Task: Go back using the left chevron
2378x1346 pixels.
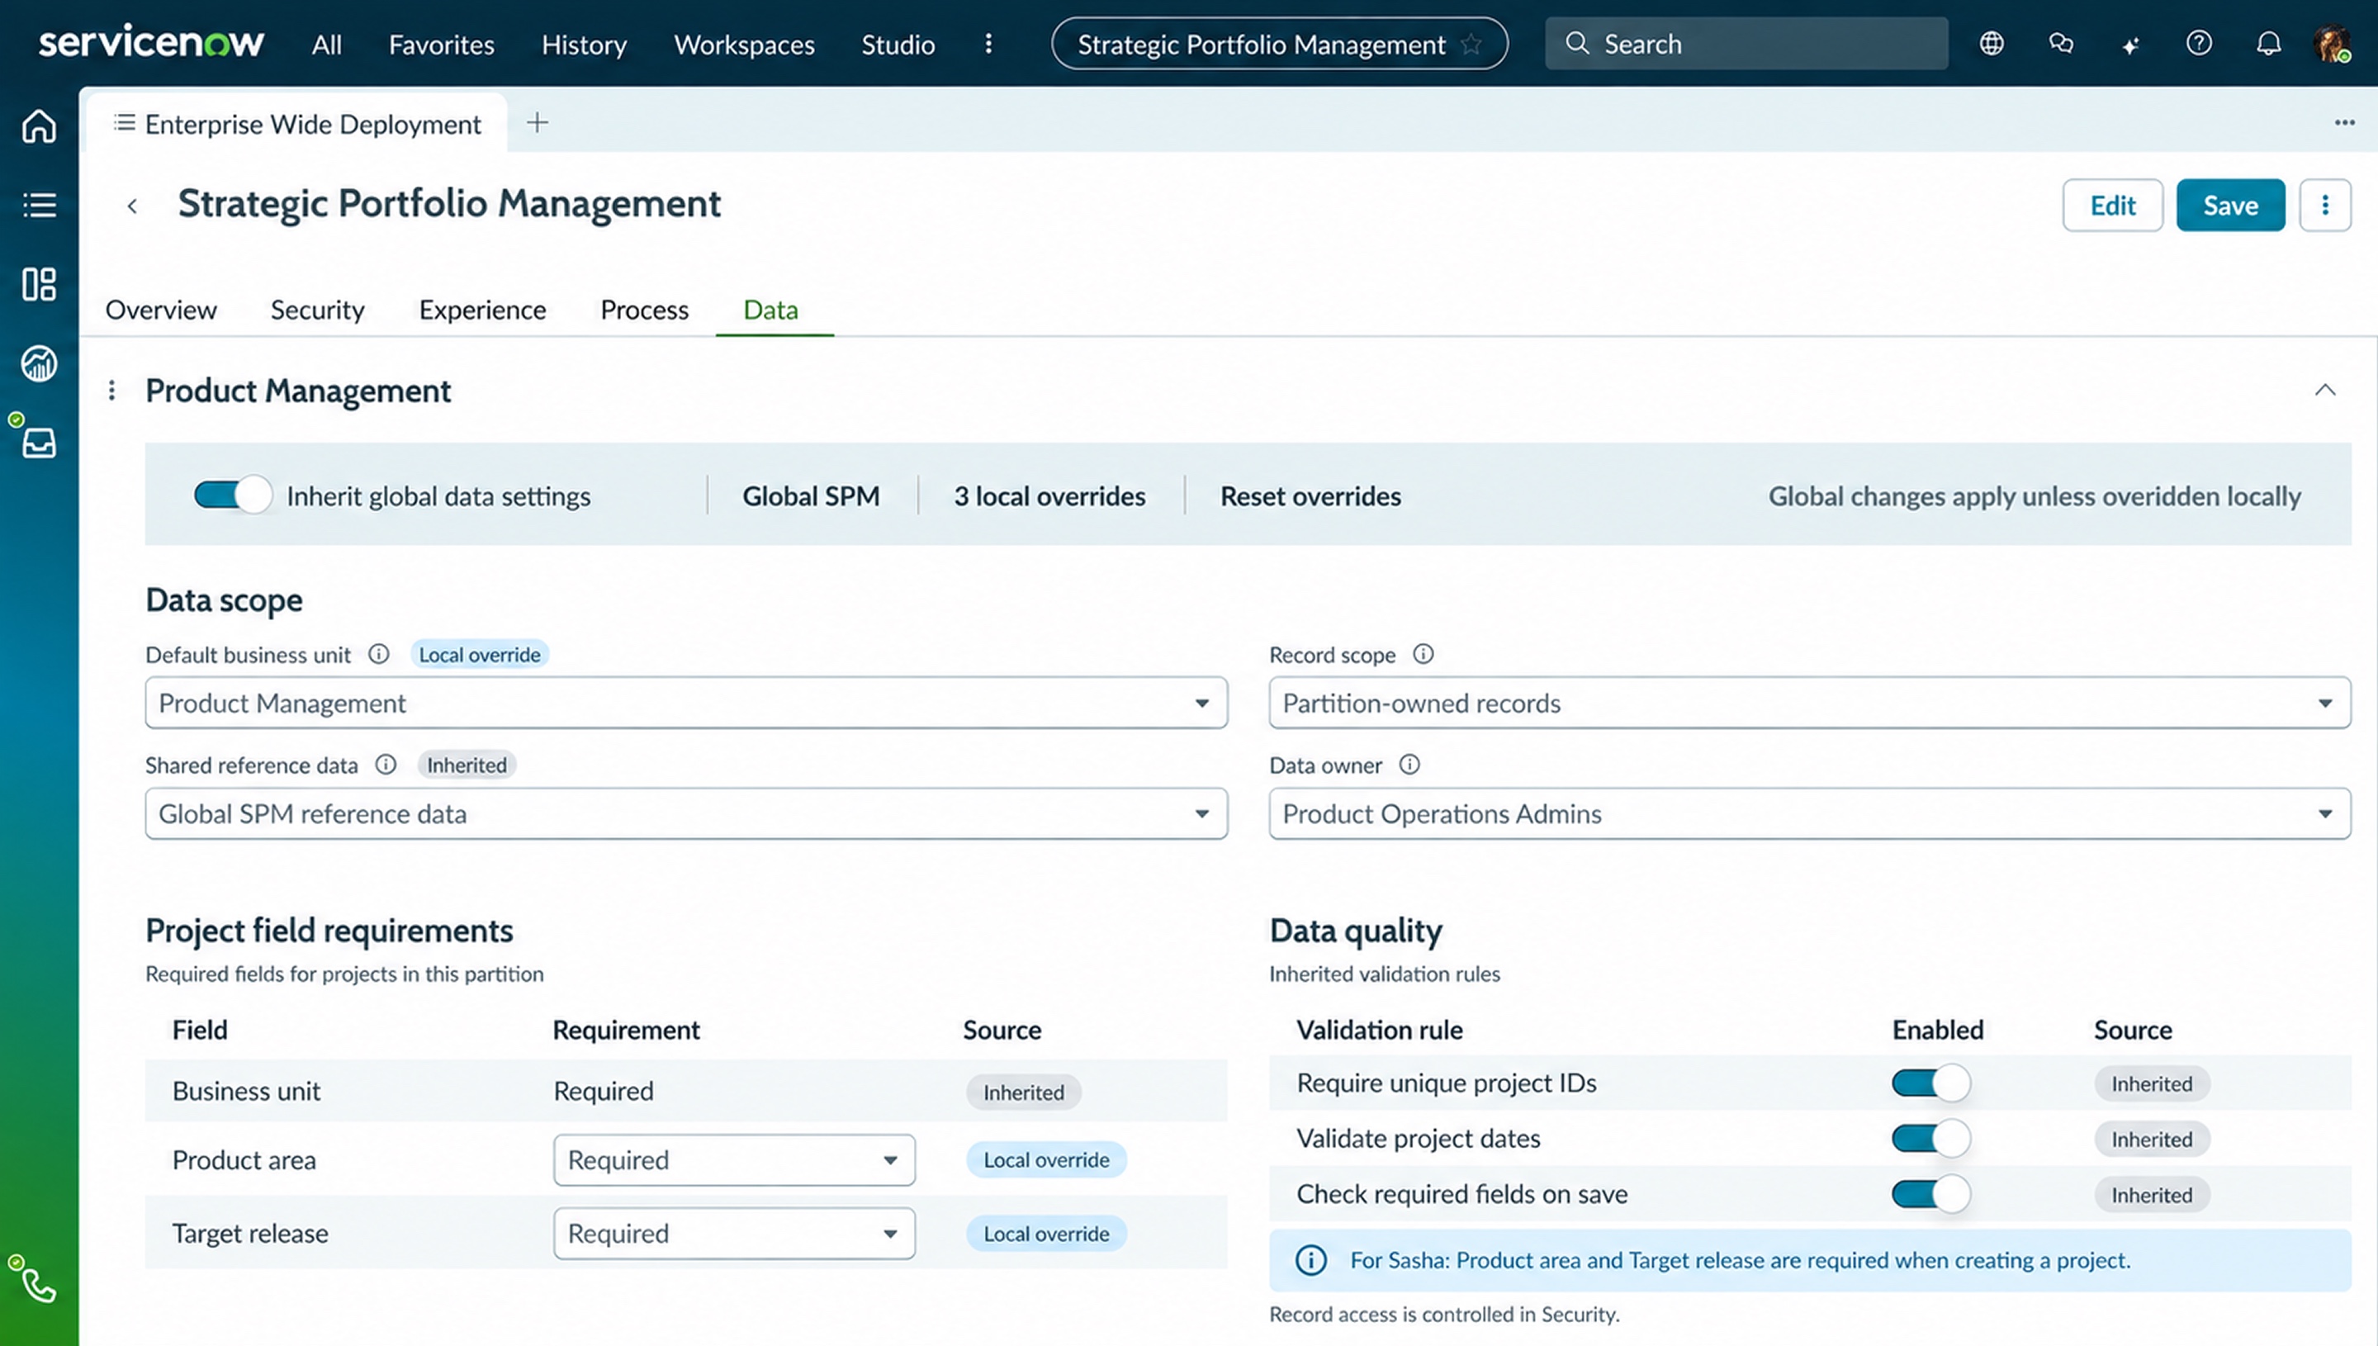Action: [x=132, y=206]
